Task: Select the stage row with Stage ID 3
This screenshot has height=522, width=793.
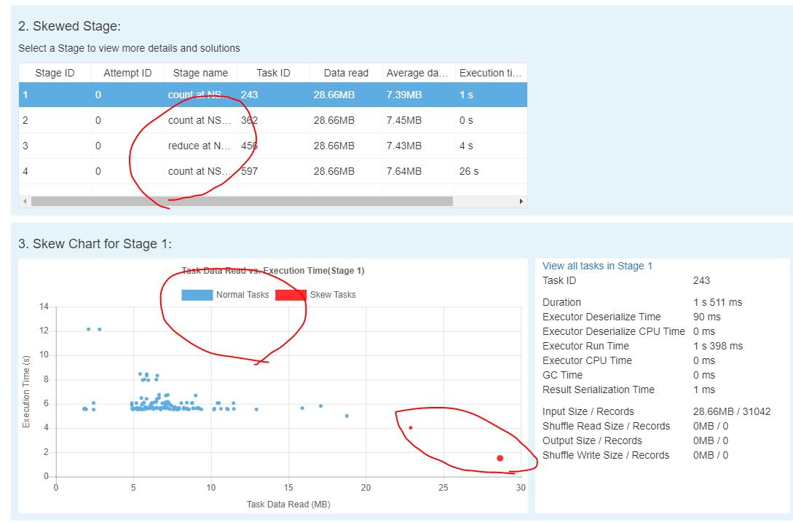Action: [x=273, y=146]
